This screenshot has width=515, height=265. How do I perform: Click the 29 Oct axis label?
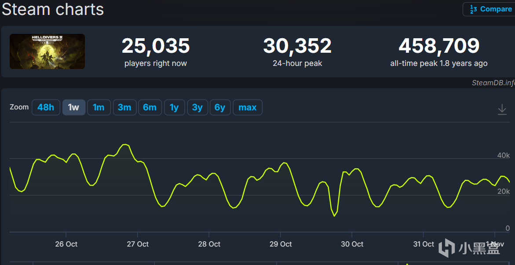coord(281,244)
